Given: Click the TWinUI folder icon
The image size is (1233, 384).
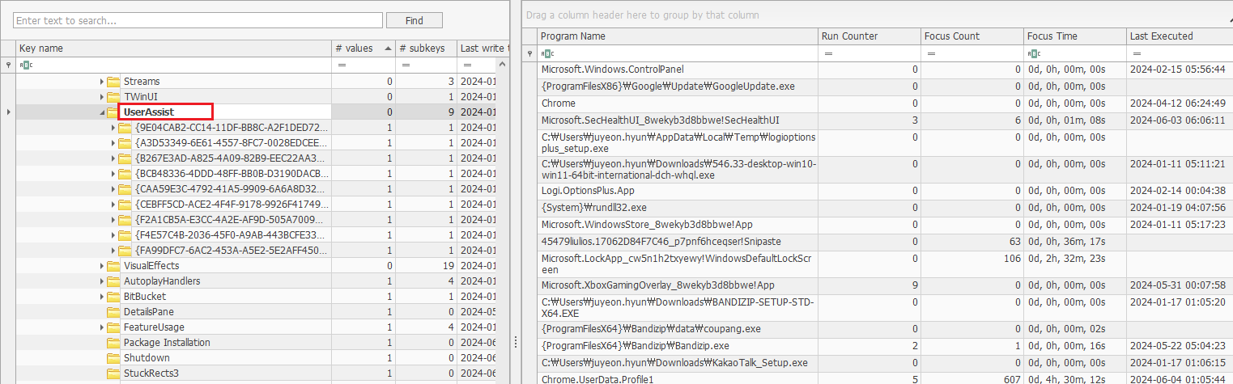Looking at the screenshot, I should coord(113,96).
